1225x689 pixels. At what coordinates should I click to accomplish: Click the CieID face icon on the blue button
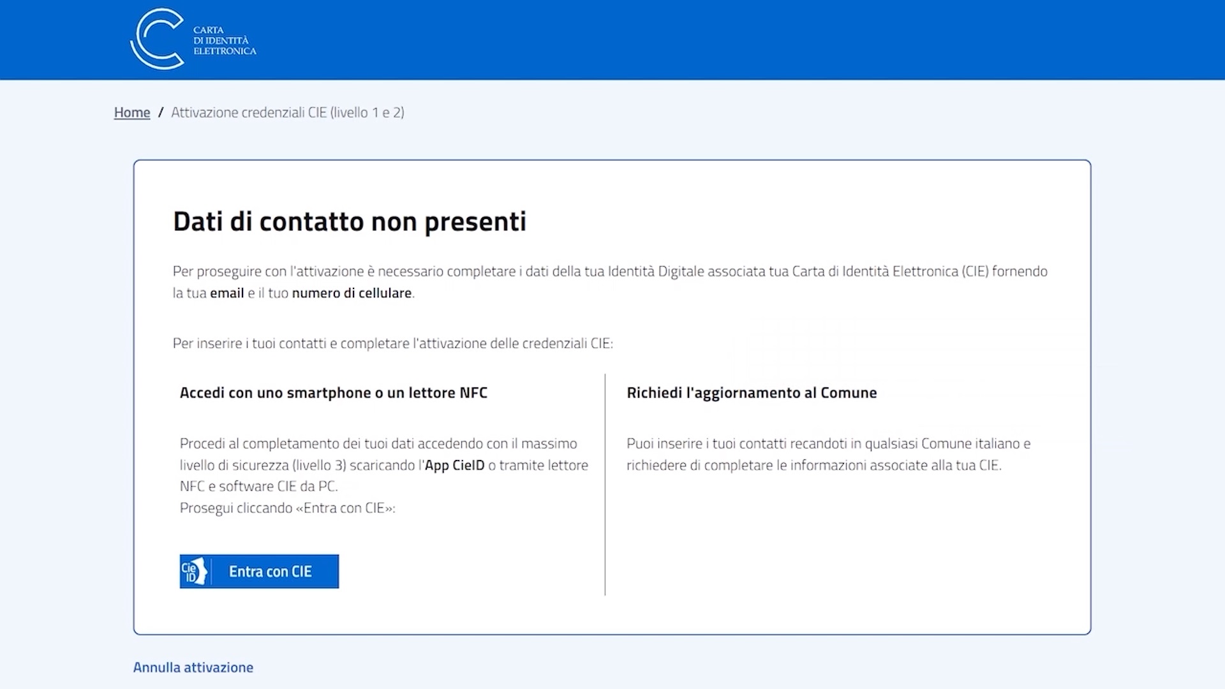click(x=195, y=571)
